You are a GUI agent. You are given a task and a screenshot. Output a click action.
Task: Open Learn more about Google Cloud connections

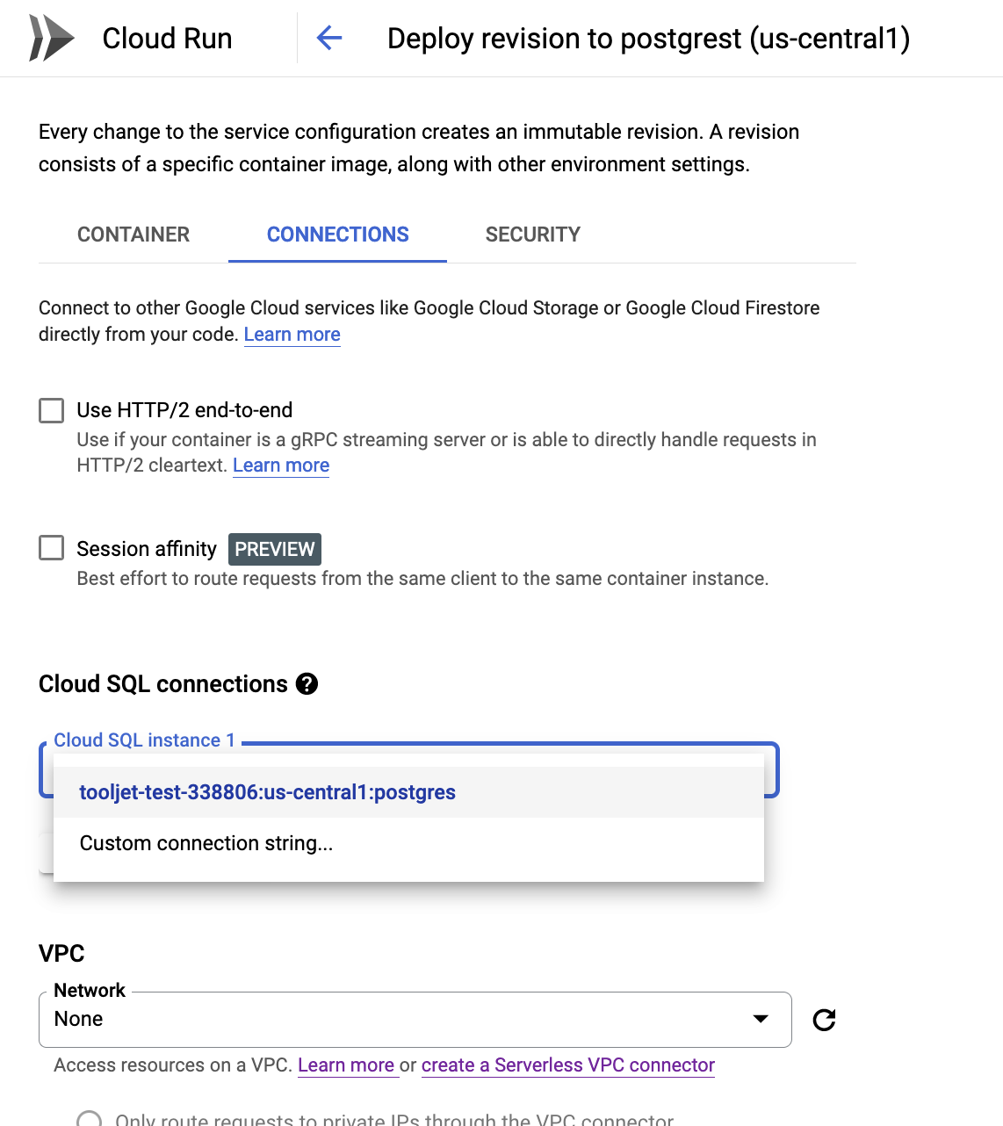292,335
